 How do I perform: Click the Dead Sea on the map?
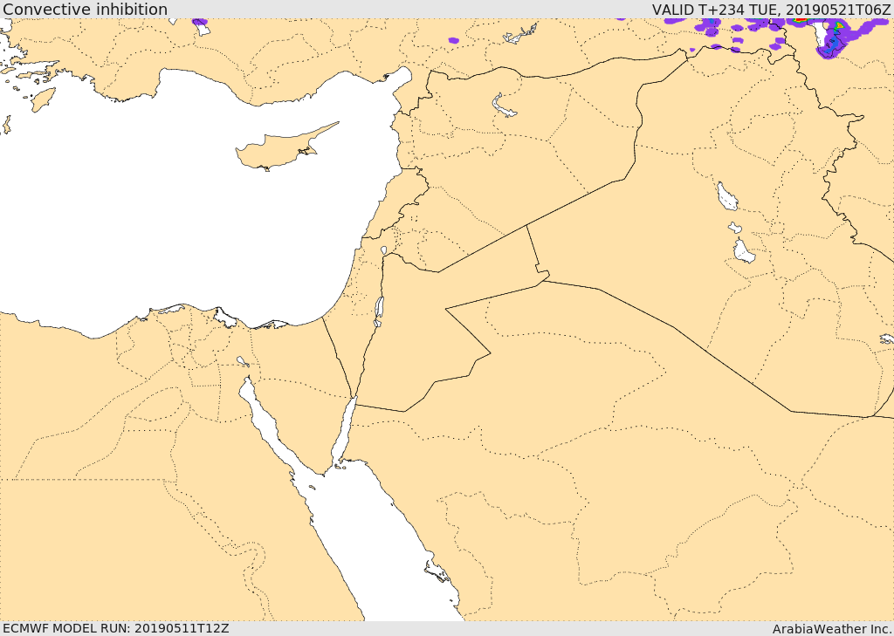[379, 309]
